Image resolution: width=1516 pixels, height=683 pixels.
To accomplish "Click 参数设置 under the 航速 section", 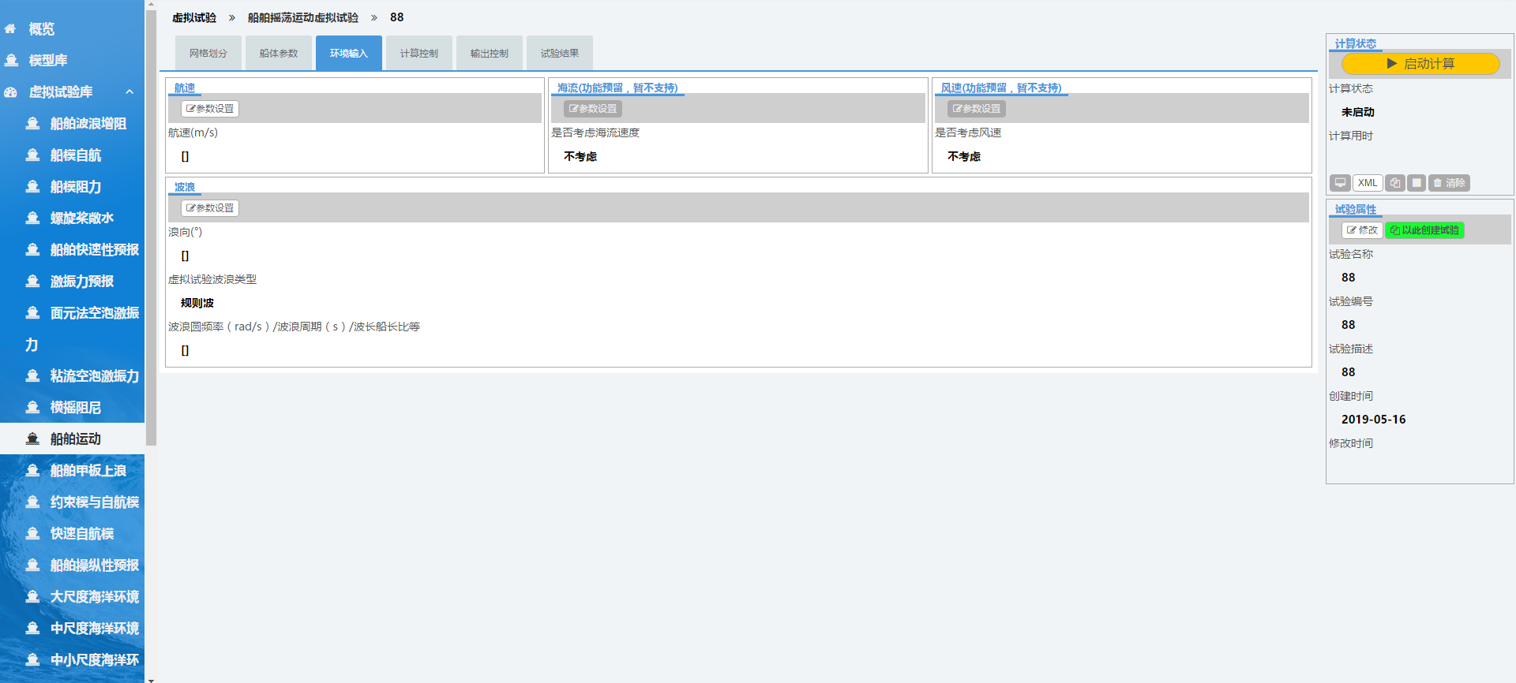I will [x=210, y=109].
